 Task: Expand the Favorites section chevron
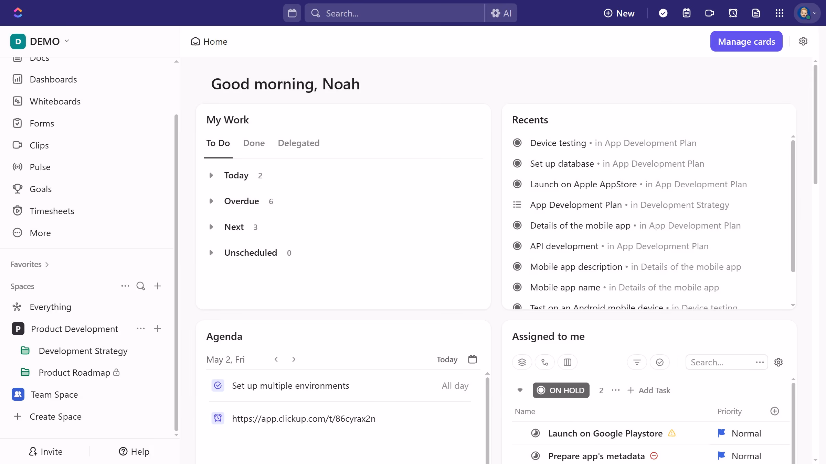coord(47,264)
